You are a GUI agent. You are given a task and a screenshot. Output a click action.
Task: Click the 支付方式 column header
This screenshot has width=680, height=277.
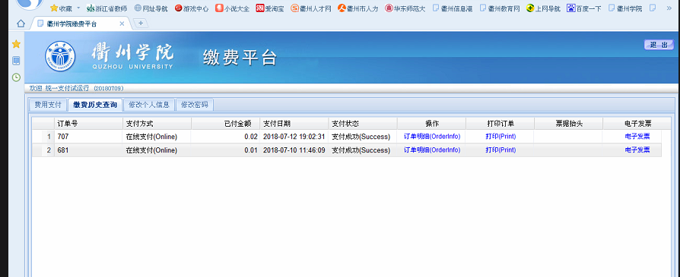click(x=157, y=124)
